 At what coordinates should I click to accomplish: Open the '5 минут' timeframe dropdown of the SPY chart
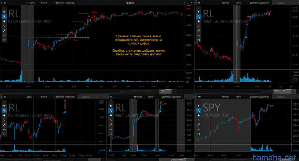point(227,97)
